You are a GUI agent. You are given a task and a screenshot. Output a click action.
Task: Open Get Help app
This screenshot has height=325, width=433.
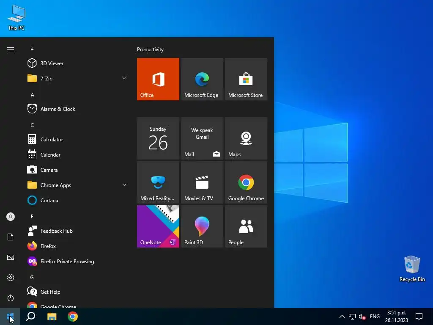(x=77, y=292)
